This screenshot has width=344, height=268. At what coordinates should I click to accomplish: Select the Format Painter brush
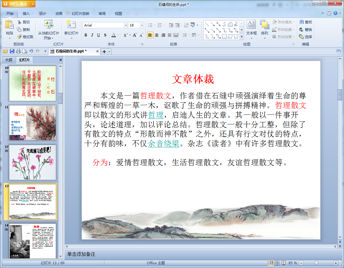point(19,37)
